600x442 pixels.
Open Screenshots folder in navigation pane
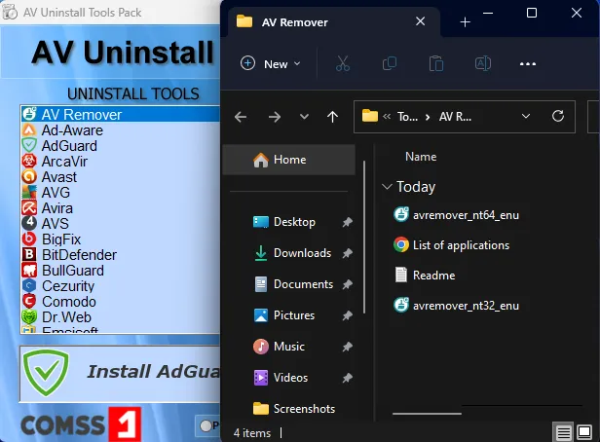294,409
